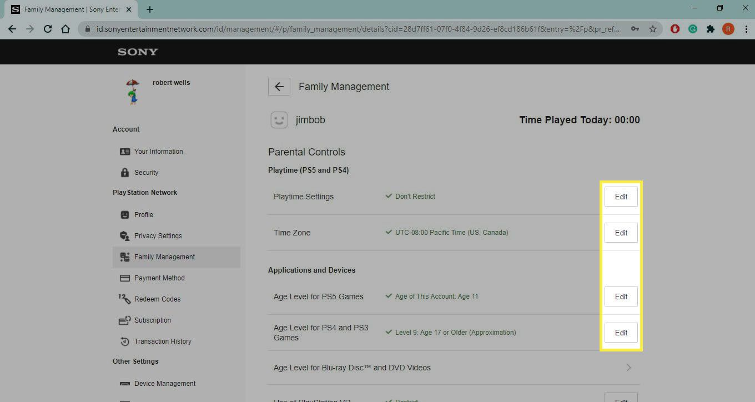The image size is (755, 402).
Task: Click 'Playtime (PS5 and PS4)' heading
Action: [x=308, y=170]
